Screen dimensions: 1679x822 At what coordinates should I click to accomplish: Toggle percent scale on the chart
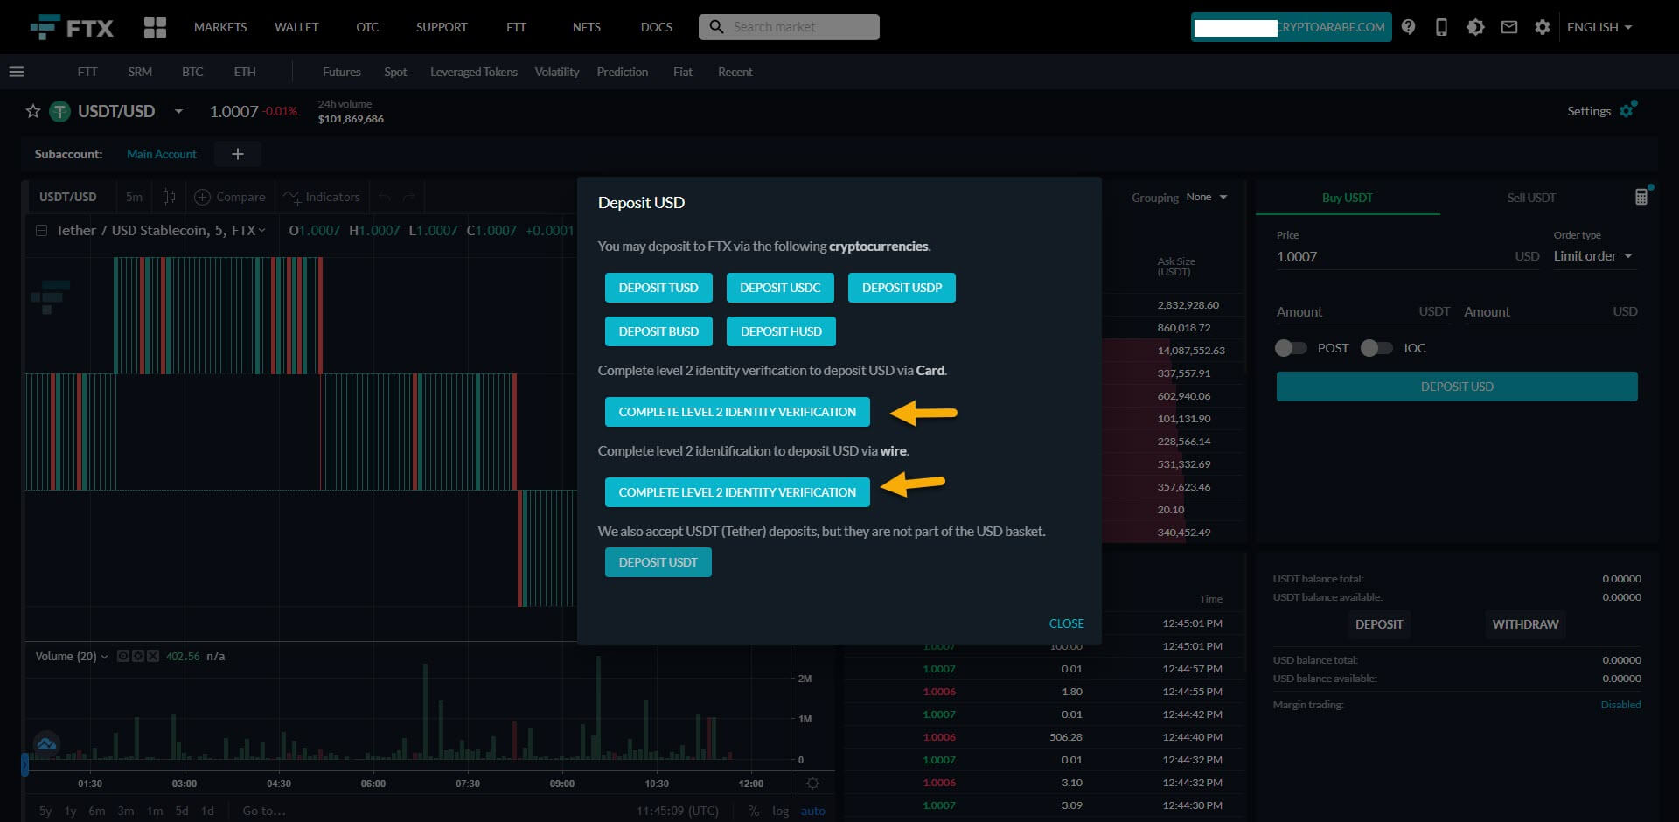point(753,811)
